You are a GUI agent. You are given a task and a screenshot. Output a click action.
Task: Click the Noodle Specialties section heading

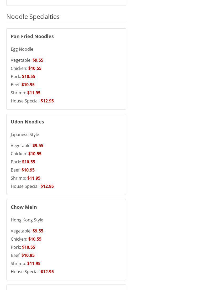click(x=33, y=17)
